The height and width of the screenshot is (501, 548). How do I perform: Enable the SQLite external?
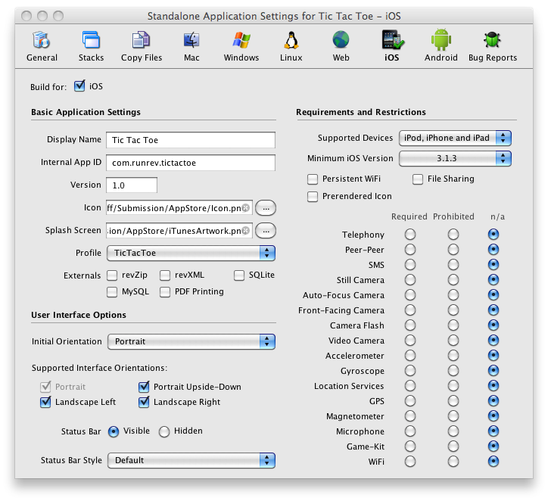coord(239,275)
